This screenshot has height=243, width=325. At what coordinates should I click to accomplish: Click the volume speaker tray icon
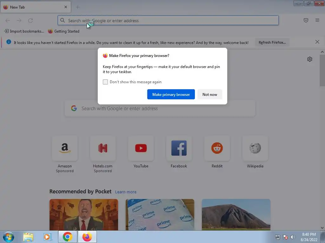point(293,237)
